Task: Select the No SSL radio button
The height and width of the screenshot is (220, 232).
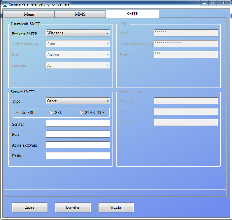Action: (17, 112)
